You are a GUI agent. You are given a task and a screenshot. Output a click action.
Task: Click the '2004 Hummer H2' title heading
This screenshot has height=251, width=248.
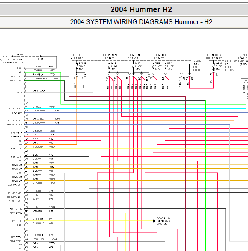[x=141, y=9]
